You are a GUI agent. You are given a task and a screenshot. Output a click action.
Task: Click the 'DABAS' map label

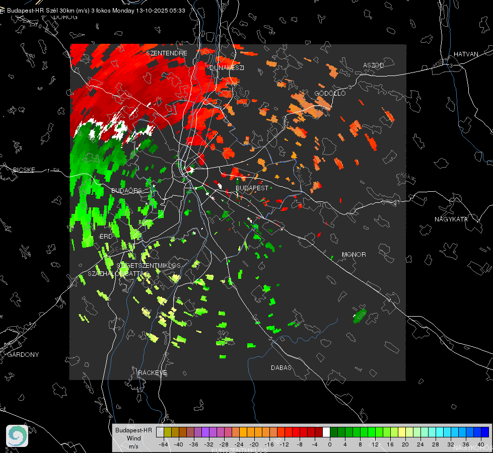(281, 367)
